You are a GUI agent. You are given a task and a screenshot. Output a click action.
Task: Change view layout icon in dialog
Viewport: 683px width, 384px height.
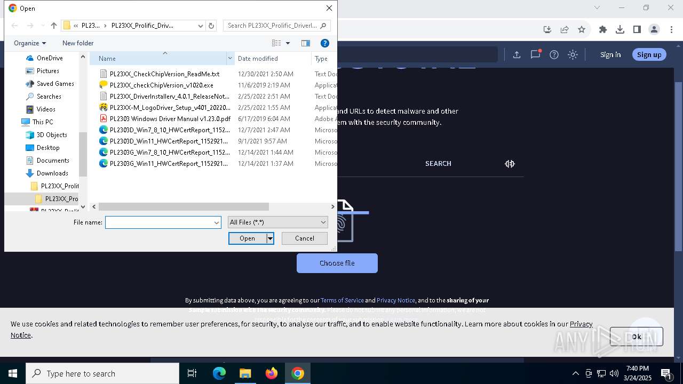point(276,43)
